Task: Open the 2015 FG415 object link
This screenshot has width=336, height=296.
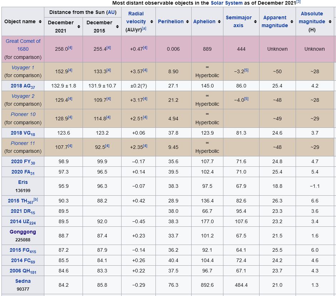Action: 23,250
